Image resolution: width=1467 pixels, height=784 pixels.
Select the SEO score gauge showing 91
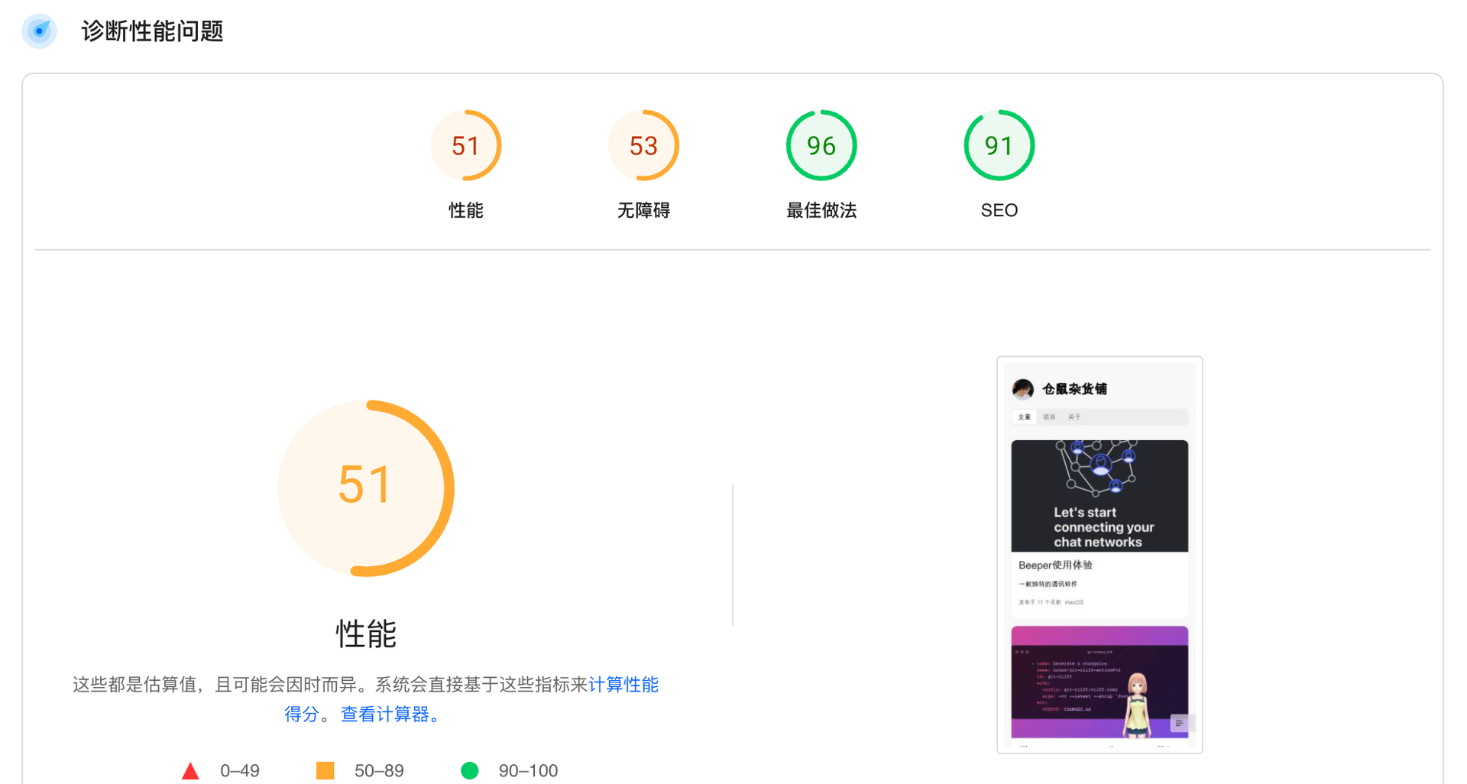999,146
